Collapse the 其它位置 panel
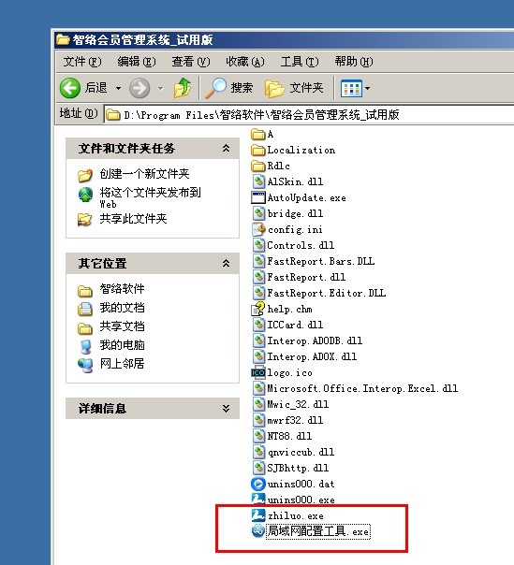Image resolution: width=514 pixels, height=565 pixels. (226, 263)
